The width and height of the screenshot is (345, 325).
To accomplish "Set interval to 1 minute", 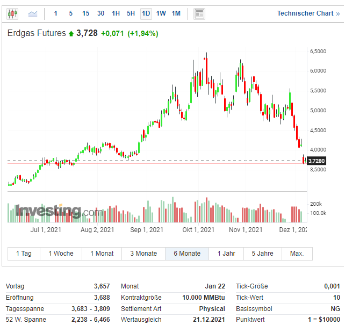I will [x=56, y=13].
